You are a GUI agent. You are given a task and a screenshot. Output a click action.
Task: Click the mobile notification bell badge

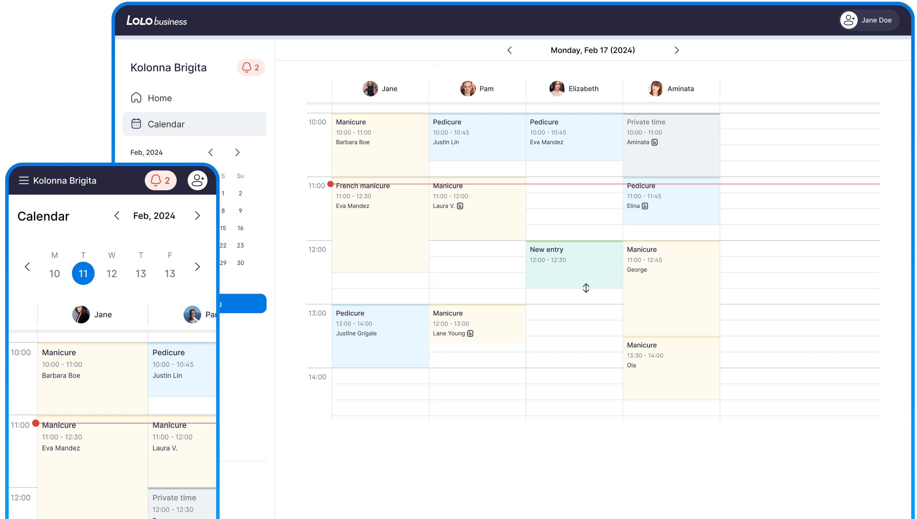point(160,180)
